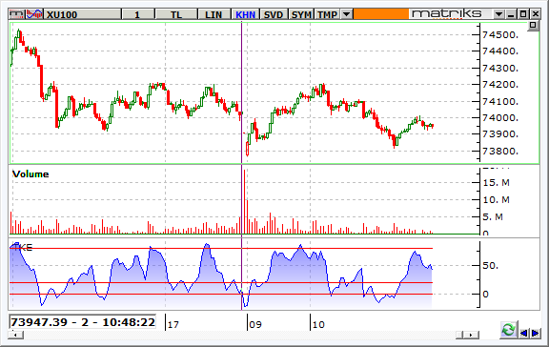Click the TMP template button
Image resolution: width=549 pixels, height=347 pixels.
327,14
